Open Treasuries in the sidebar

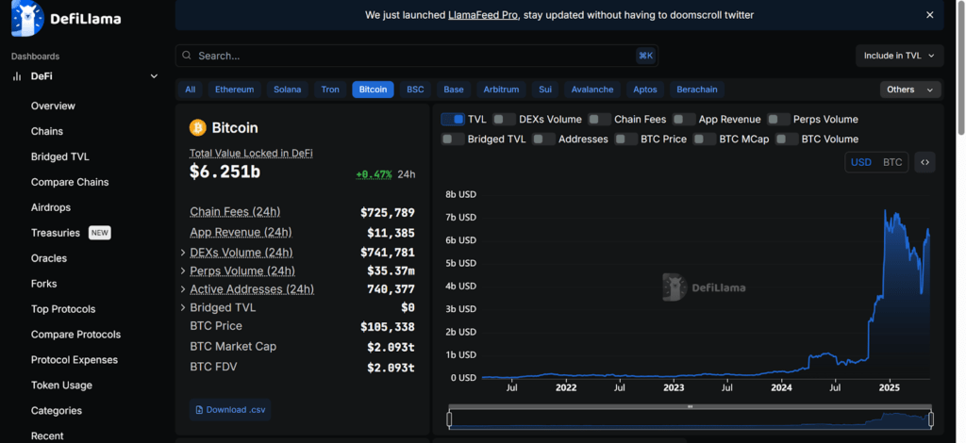[56, 233]
